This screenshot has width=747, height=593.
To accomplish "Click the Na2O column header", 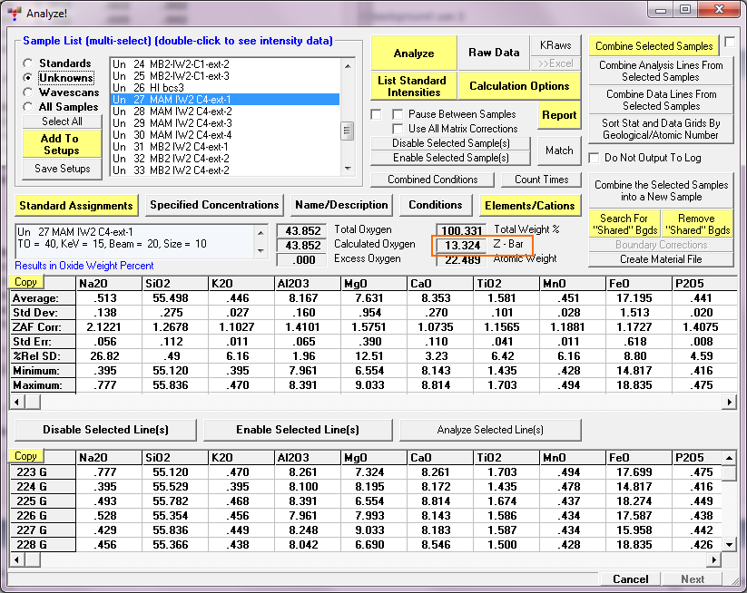I will pos(109,283).
